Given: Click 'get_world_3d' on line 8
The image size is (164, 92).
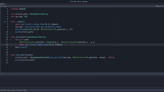Looking at the screenshot, I should pyautogui.click(x=32, y=27).
